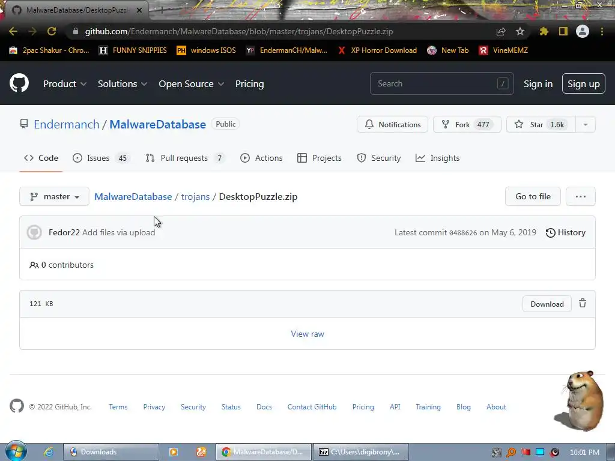Screen dimensions: 615x461
Task: Reload the page with refresh icon
Action: (x=52, y=31)
